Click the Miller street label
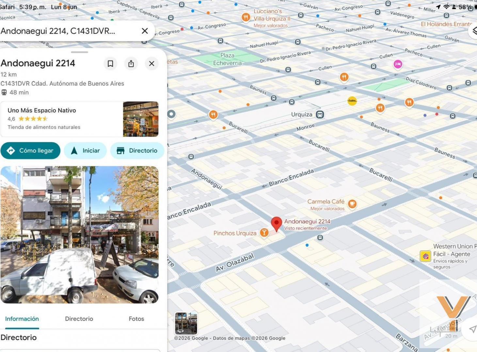Image resolution: width=477 pixels, height=352 pixels. pyautogui.click(x=429, y=10)
